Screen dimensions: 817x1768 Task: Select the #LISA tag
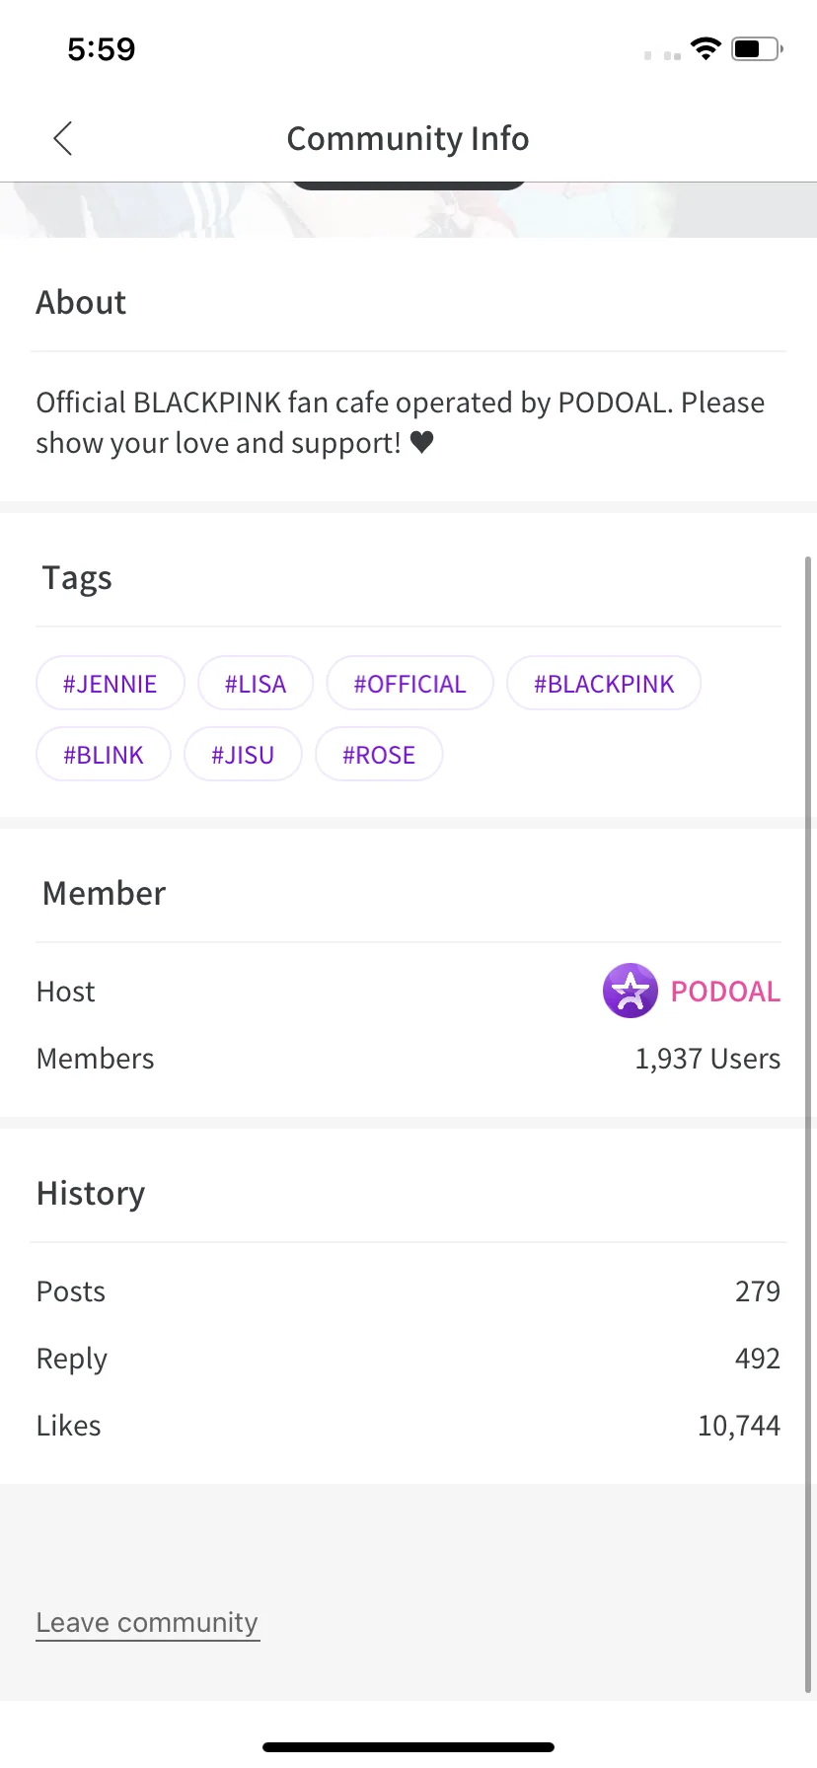(255, 684)
